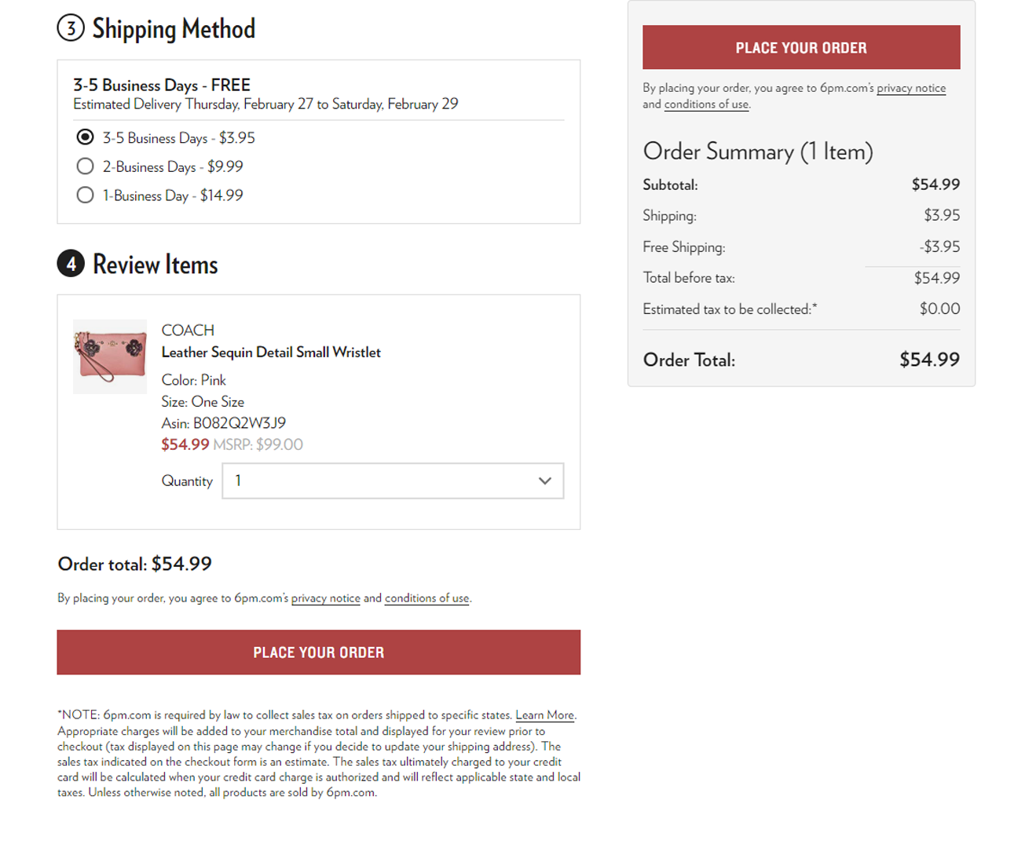
Task: Click Leather Sequin Detail Small Wristlet title
Action: tap(271, 353)
